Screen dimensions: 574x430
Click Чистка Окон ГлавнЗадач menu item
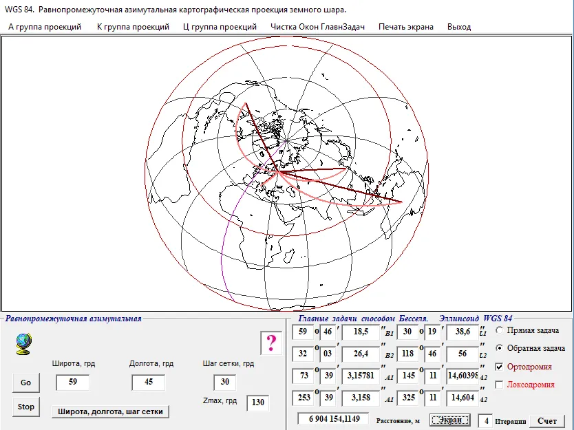[x=317, y=27]
